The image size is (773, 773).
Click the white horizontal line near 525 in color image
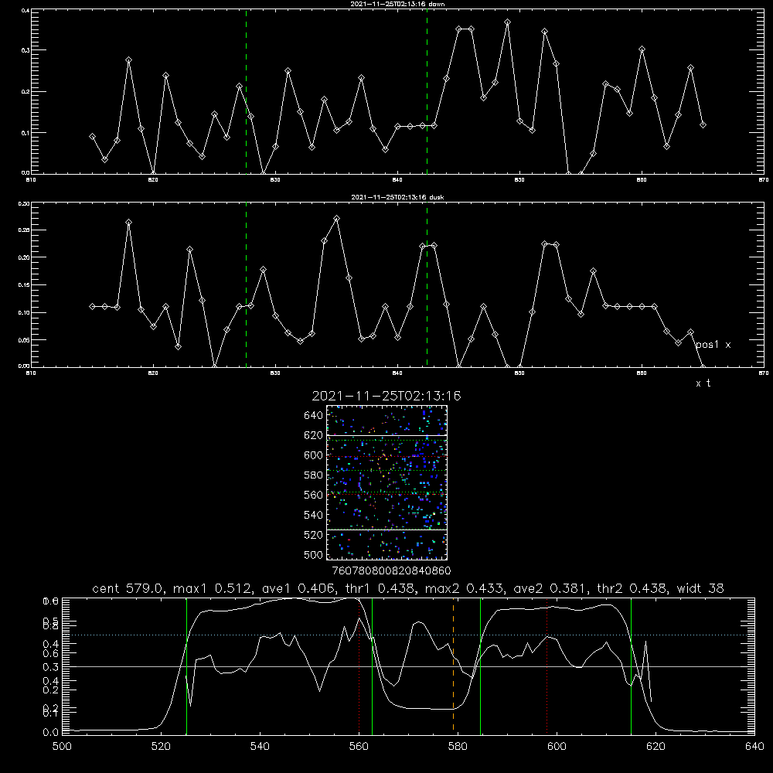387,530
